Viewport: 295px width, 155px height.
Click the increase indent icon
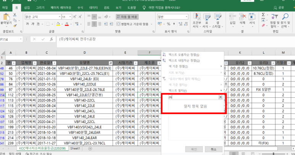(111, 24)
